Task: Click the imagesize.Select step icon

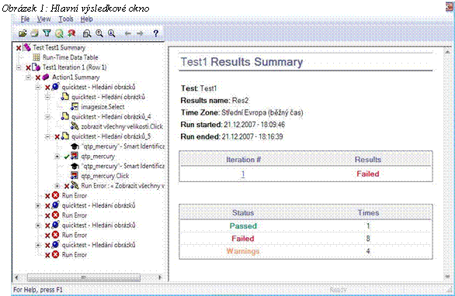Action: click(75, 107)
